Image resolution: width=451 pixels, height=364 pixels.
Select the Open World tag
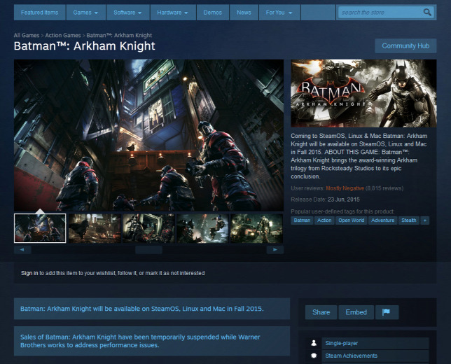pos(351,220)
